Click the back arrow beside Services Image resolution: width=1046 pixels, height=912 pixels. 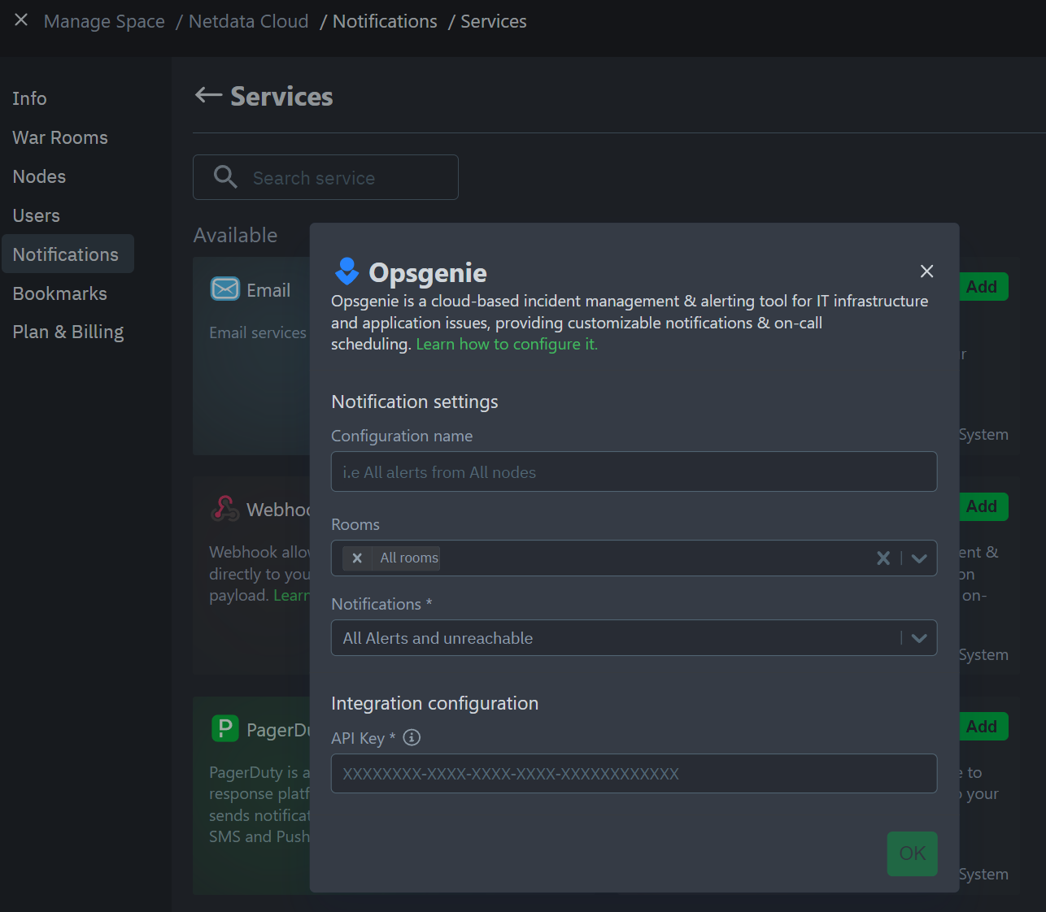208,96
